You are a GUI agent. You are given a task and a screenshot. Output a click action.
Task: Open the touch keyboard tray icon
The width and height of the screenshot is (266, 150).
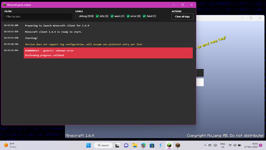point(215,145)
